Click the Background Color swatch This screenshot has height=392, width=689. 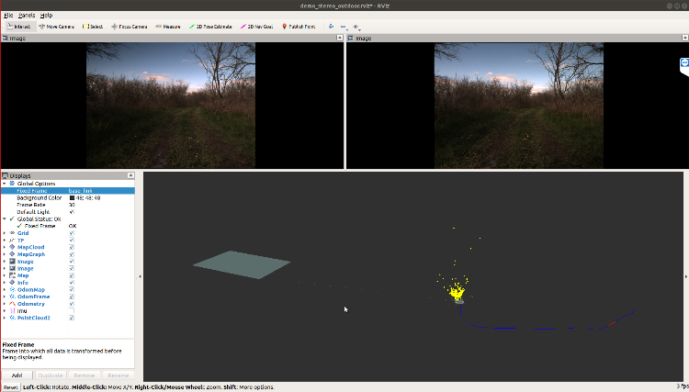tap(72, 197)
